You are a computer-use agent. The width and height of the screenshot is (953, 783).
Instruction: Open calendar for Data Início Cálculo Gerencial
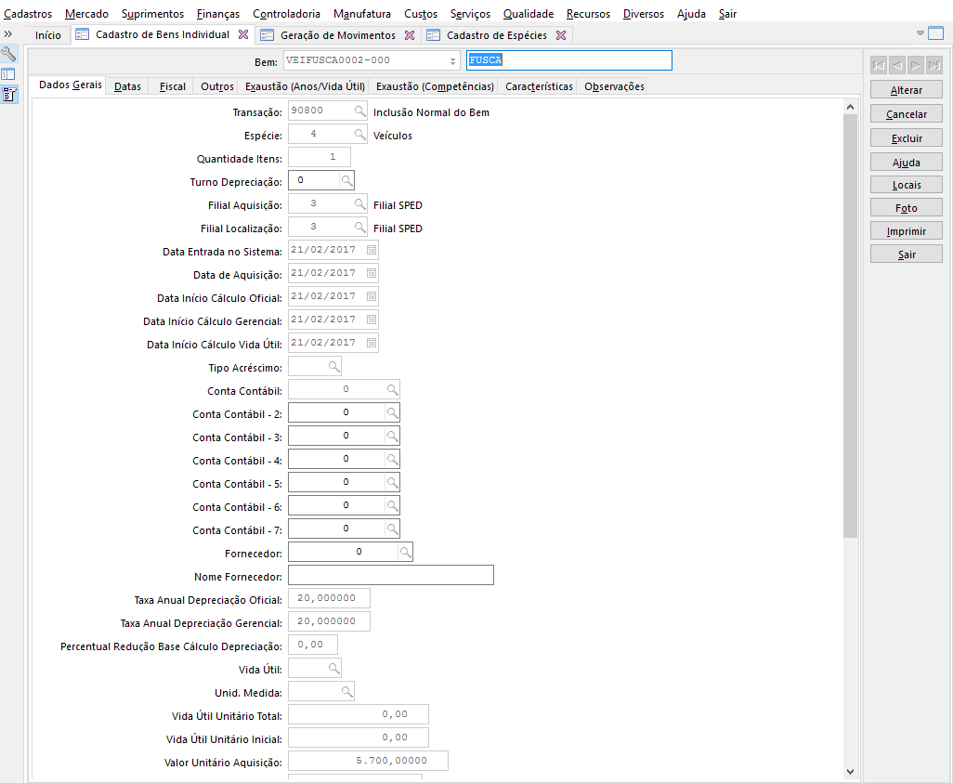(372, 320)
